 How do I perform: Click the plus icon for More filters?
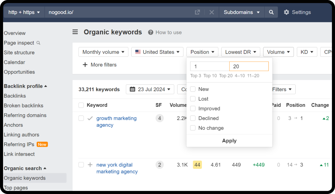coord(85,65)
